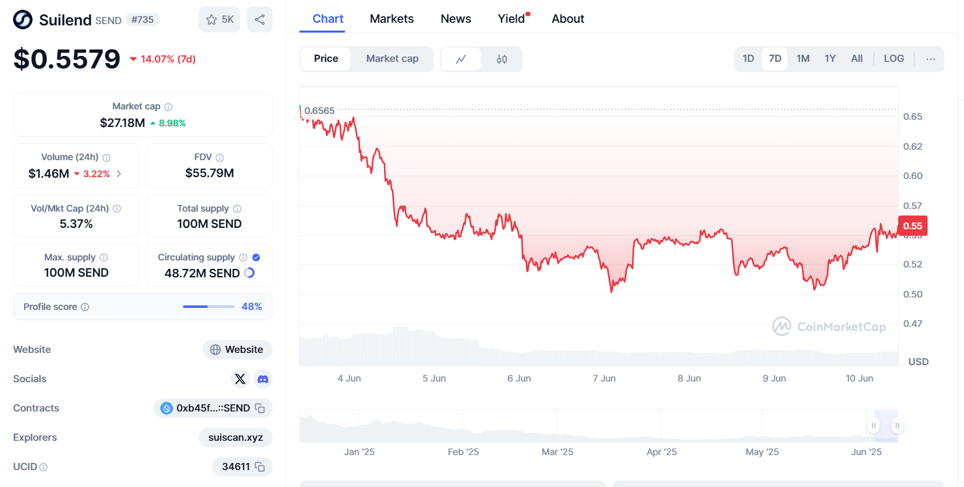Copy the SEND contract address

[260, 408]
